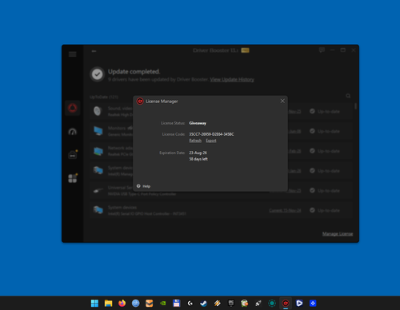The height and width of the screenshot is (310, 400).
Task: Click the search icon above driver list
Action: [348, 96]
